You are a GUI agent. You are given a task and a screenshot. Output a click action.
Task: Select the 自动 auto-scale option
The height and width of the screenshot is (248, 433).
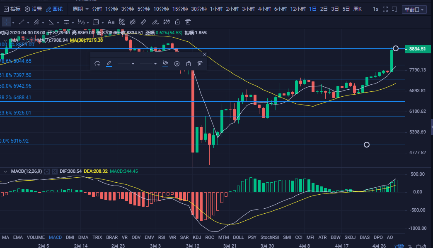[x=421, y=246]
